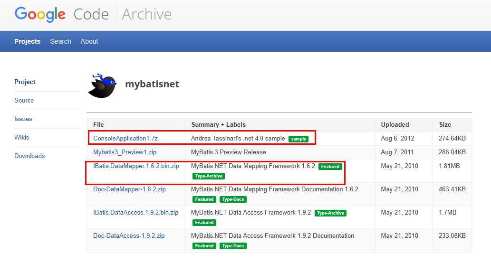
Task: Select 'MyBatis.NET Data Mapping Framework Documentation 1.6.2' text
Action: point(275,189)
